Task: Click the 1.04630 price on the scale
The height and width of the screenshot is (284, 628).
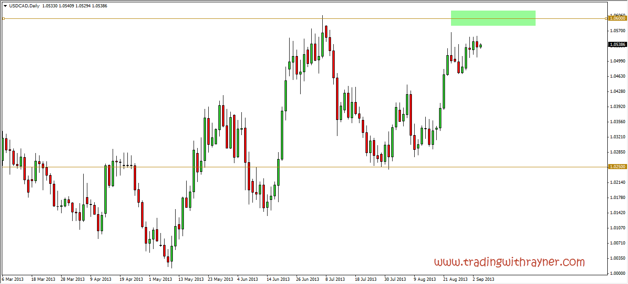Action: pos(617,76)
